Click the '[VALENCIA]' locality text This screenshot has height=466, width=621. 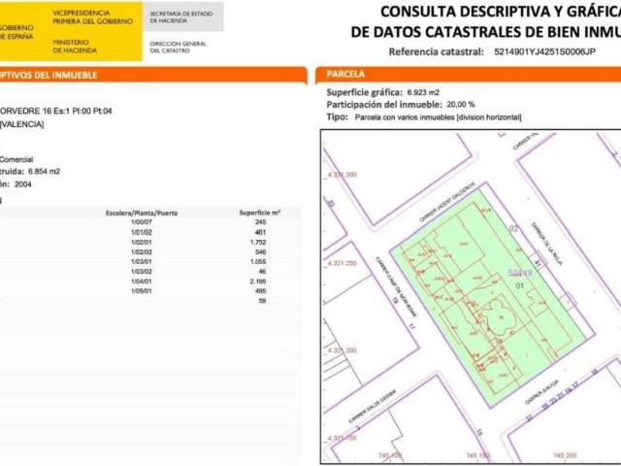[x=21, y=124]
